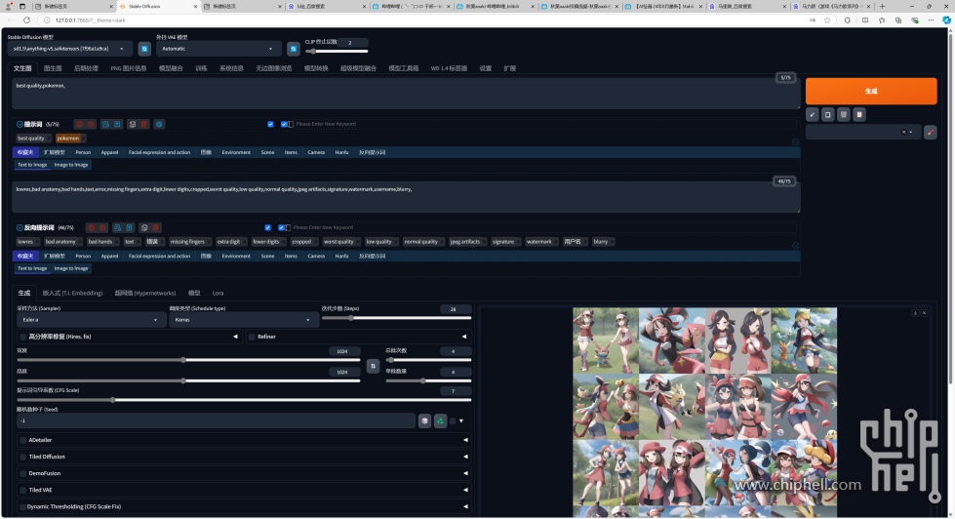Enable the DemoFusion checkbox
Image resolution: width=955 pixels, height=519 pixels.
(x=23, y=473)
